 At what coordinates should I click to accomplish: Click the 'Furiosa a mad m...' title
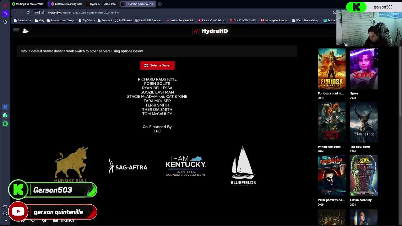coord(331,94)
